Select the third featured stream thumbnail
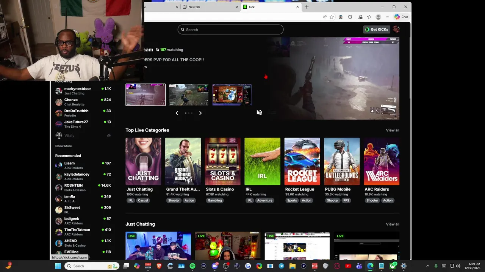Image resolution: width=485 pixels, height=272 pixels. [232, 95]
